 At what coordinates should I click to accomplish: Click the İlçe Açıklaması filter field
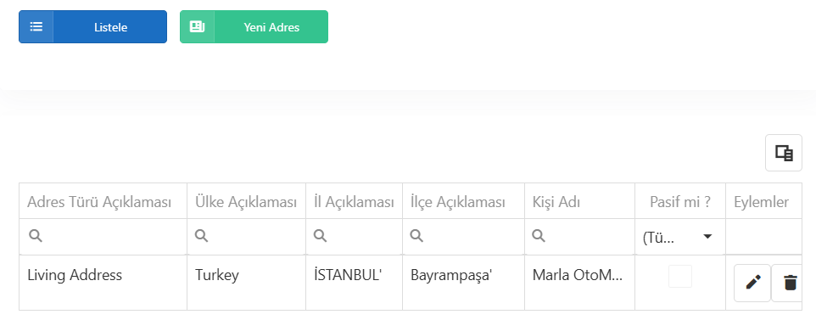tap(463, 237)
